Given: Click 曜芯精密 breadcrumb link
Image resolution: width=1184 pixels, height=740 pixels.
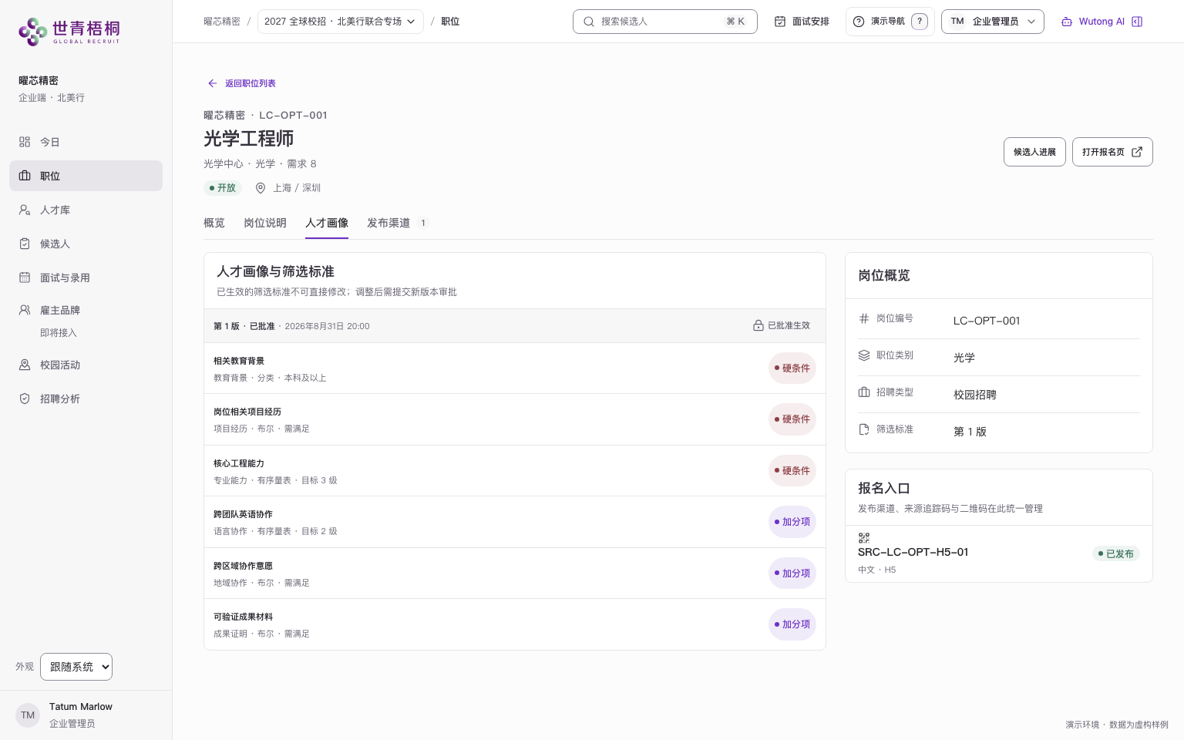Looking at the screenshot, I should pos(222,22).
